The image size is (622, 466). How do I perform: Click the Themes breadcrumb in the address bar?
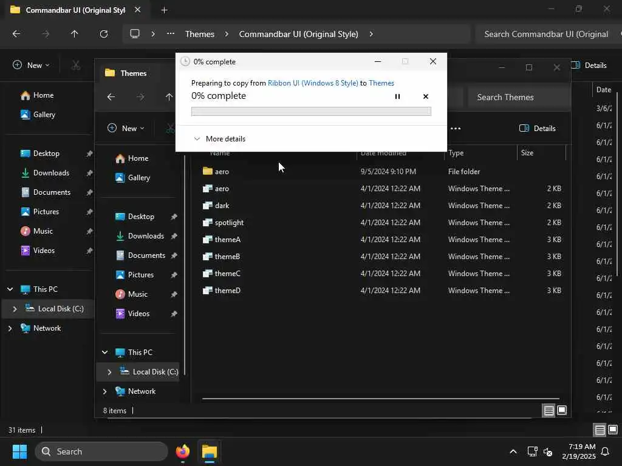pyautogui.click(x=199, y=34)
